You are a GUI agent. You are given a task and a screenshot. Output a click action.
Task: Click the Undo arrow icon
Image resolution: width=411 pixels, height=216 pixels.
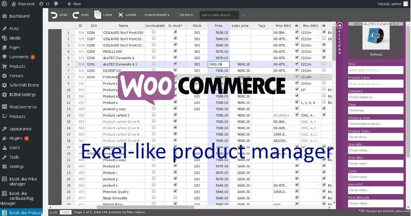click(x=54, y=15)
